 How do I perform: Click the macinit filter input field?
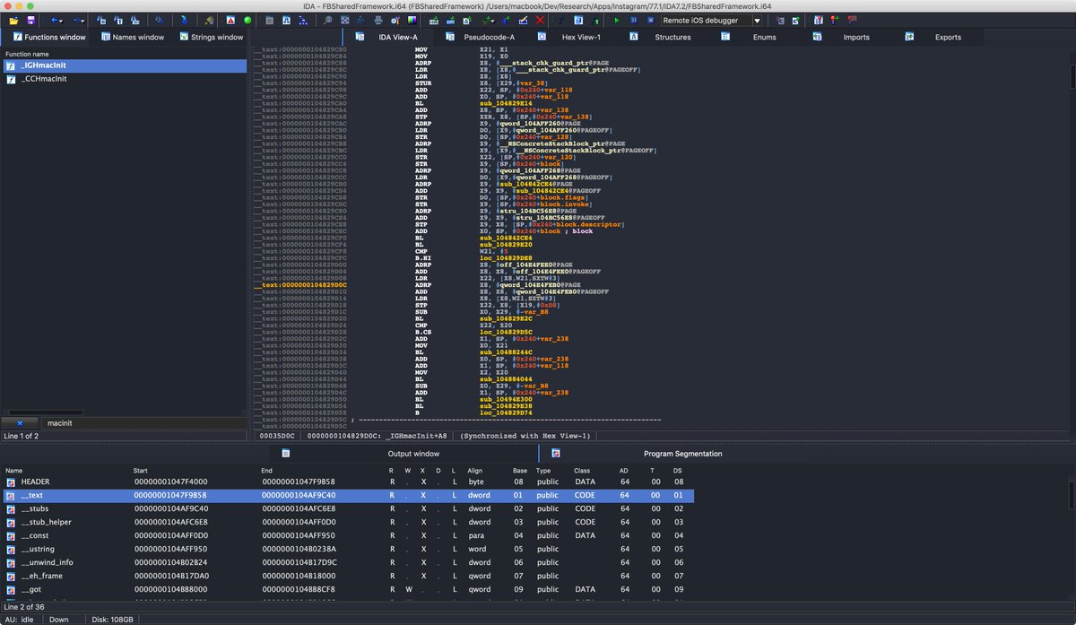click(x=143, y=422)
